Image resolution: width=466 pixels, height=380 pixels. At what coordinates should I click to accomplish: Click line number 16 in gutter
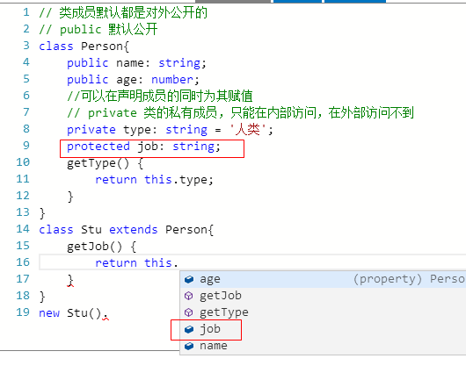pyautogui.click(x=23, y=262)
